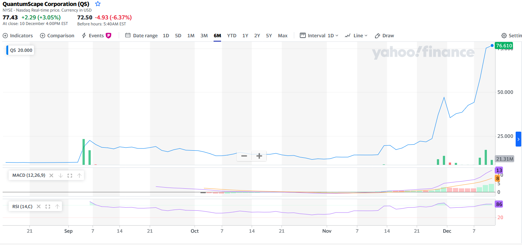Open chart Settings gear

click(x=511, y=36)
